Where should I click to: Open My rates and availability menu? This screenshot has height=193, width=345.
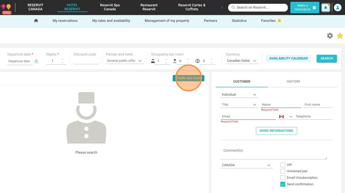coord(111,21)
